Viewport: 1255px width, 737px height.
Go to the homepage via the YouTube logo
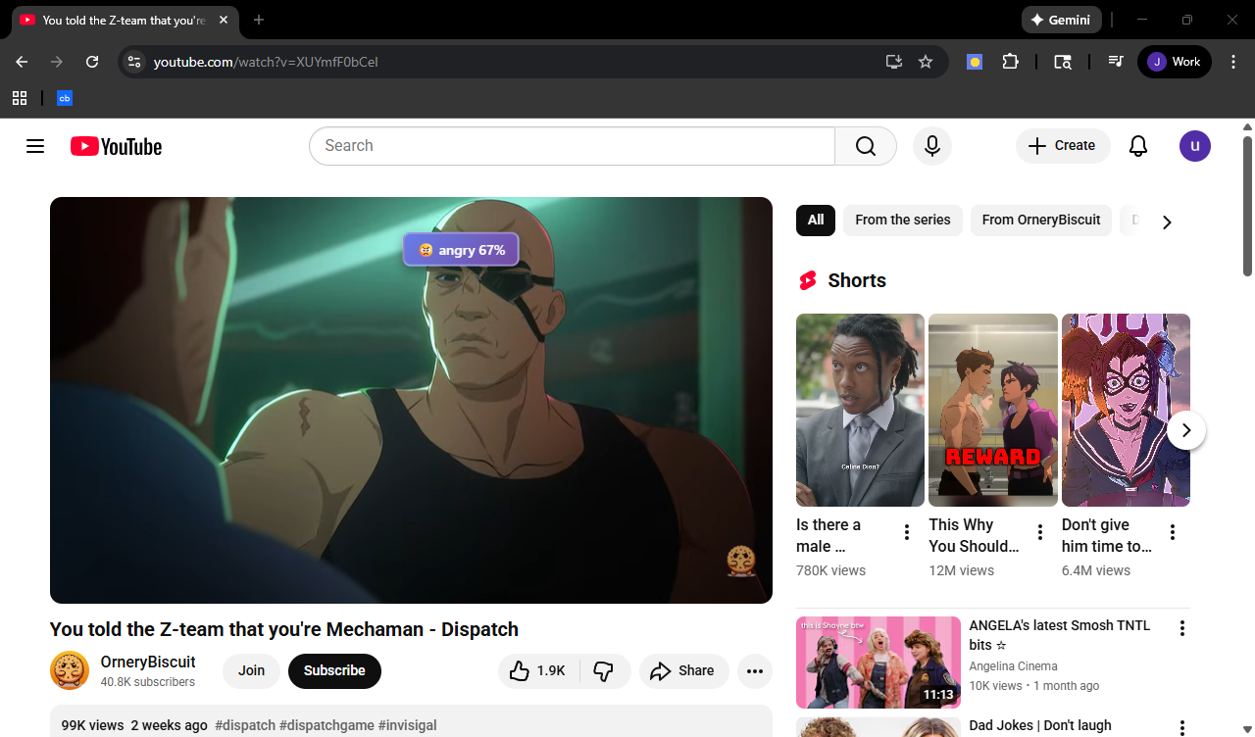point(115,145)
